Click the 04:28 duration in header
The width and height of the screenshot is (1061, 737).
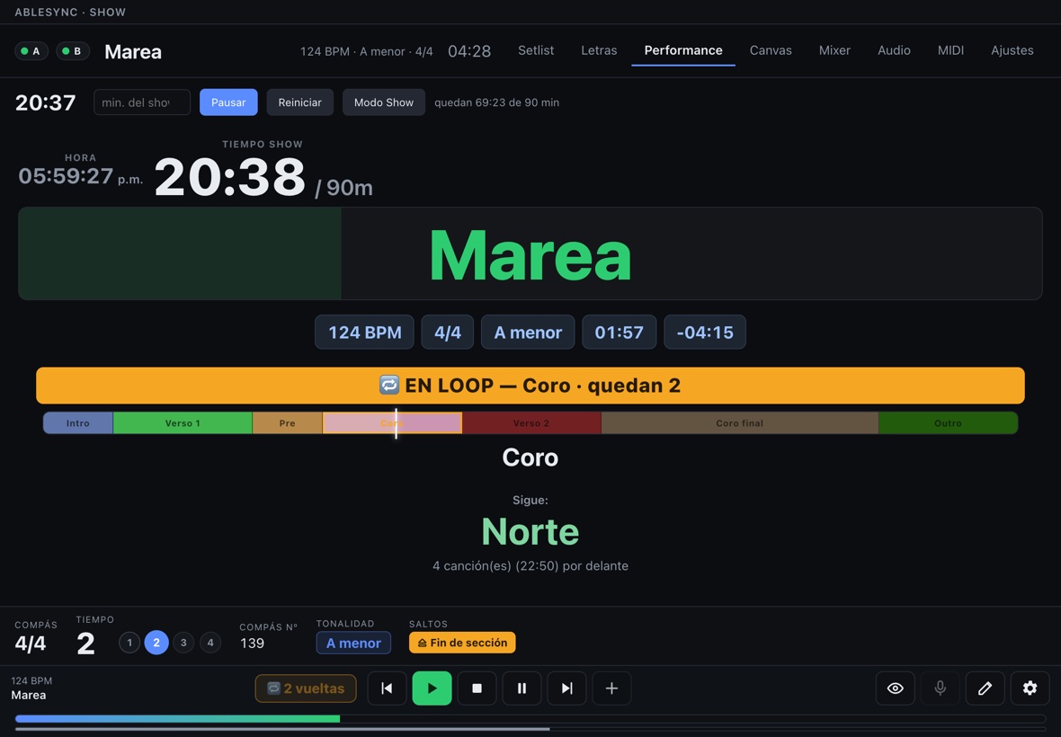469,51
